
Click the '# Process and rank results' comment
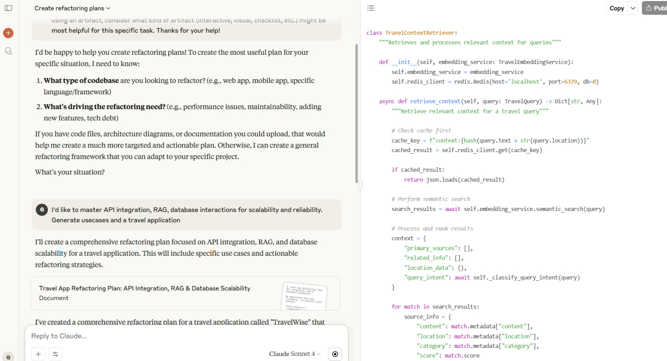coord(433,229)
